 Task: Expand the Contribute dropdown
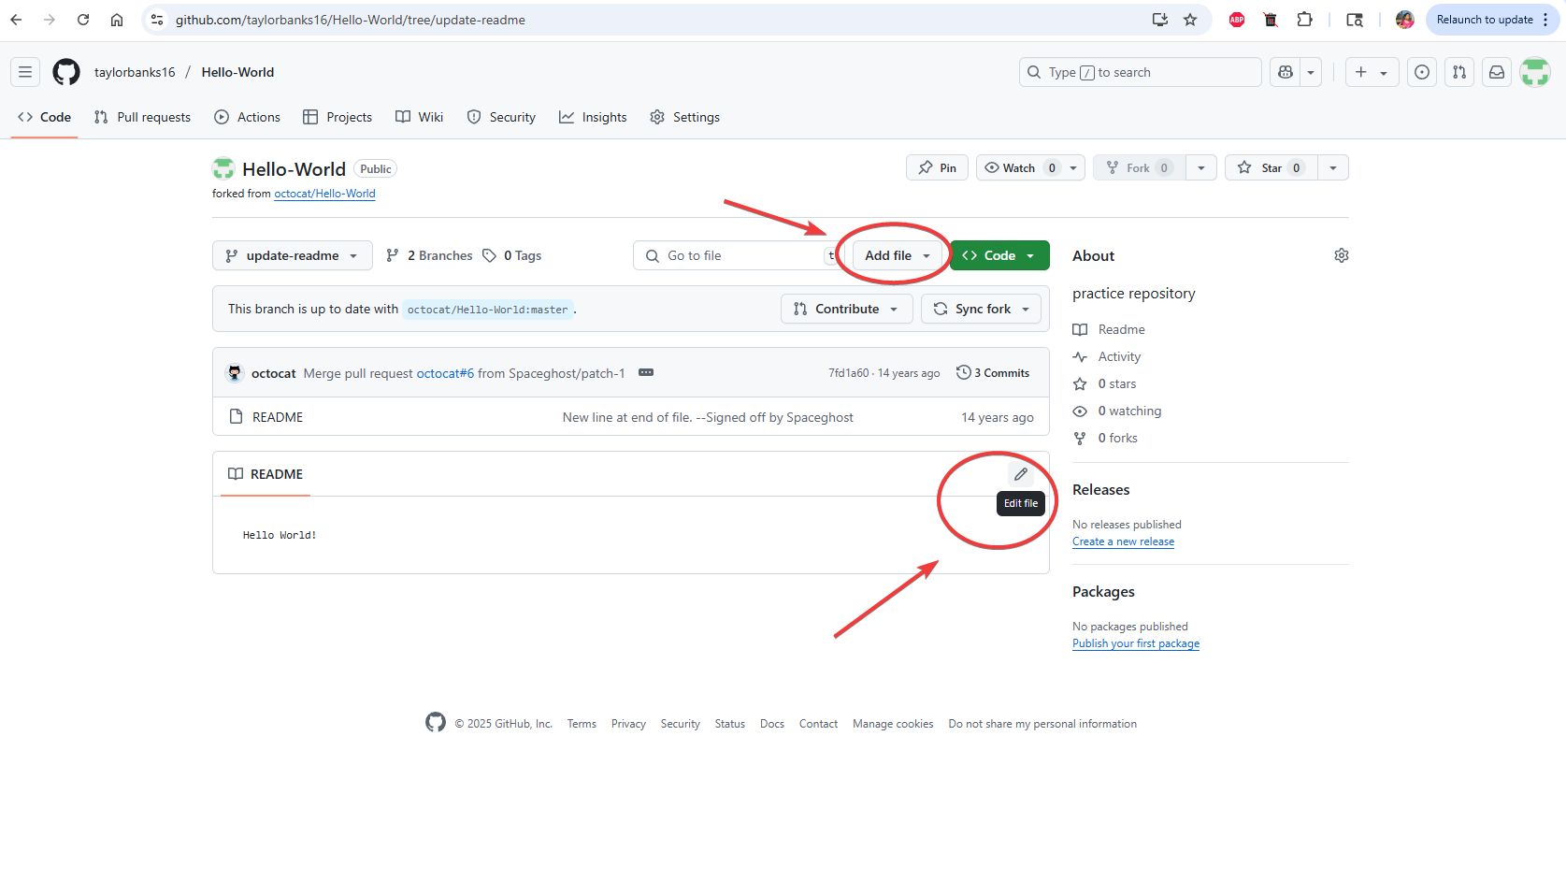846,309
